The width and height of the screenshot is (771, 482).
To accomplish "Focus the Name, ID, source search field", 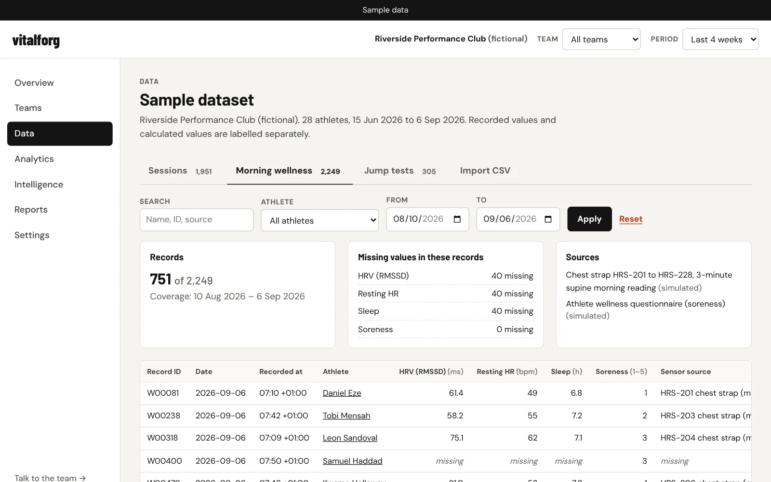I will (197, 220).
